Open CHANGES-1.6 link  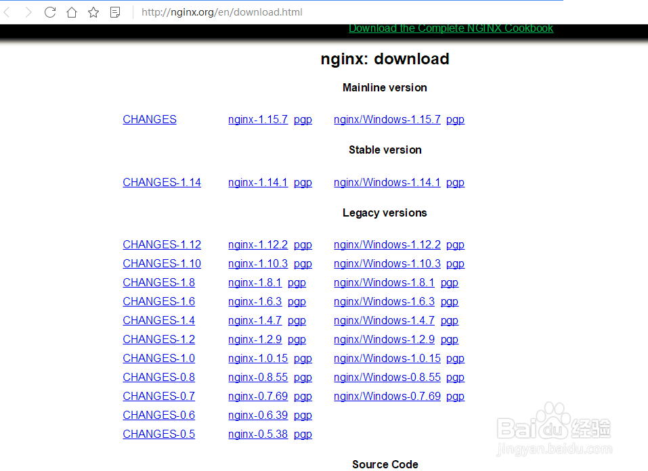pos(158,302)
